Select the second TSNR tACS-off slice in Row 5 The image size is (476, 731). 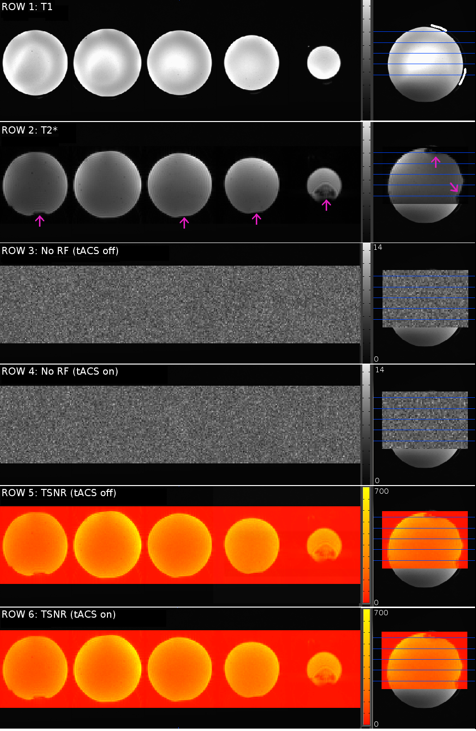point(107,544)
